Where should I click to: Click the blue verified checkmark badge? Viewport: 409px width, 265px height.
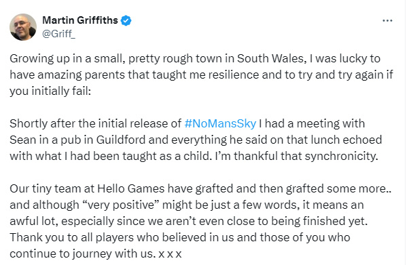[x=126, y=20]
